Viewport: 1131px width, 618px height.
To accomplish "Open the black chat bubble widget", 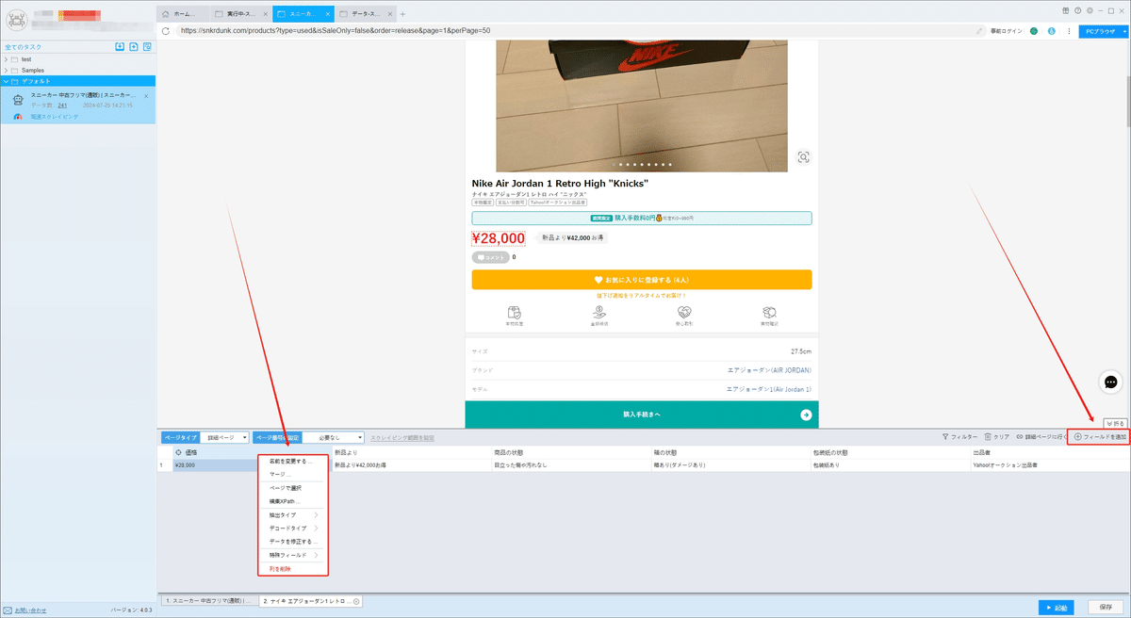I will point(1111,382).
